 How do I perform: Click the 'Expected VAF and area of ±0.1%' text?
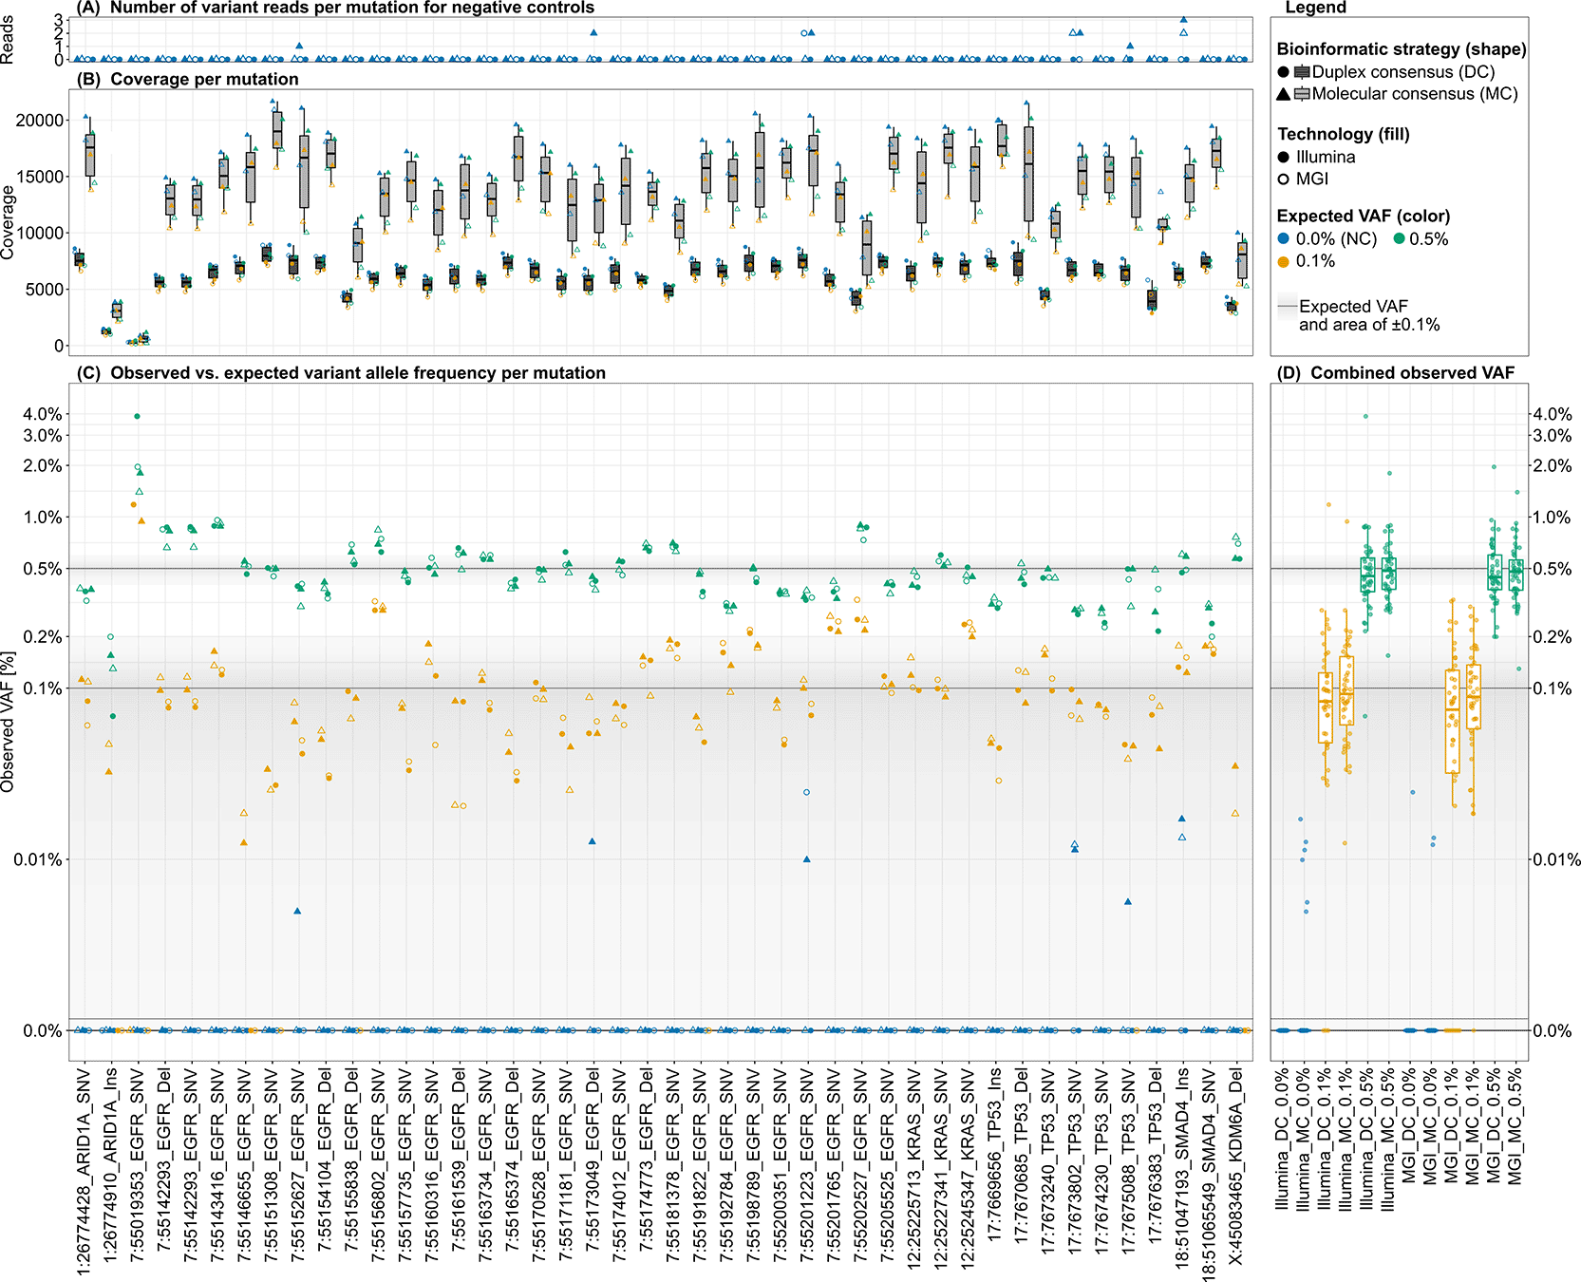tap(1368, 315)
